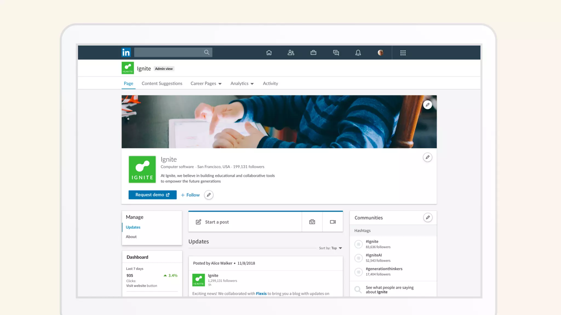
Task: Follow the Ignite page
Action: tap(190, 195)
